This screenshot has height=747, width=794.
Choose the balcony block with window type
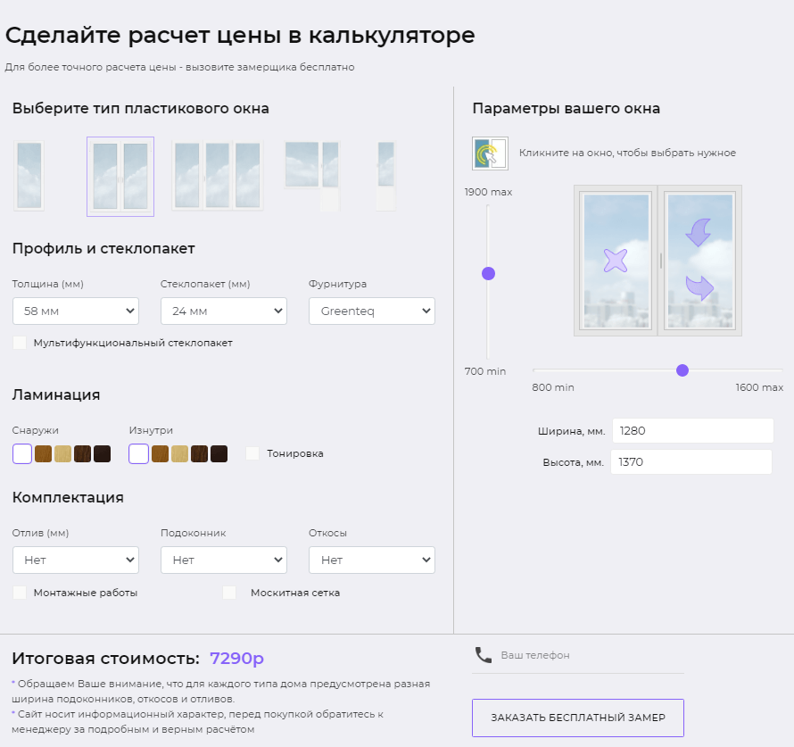click(312, 175)
